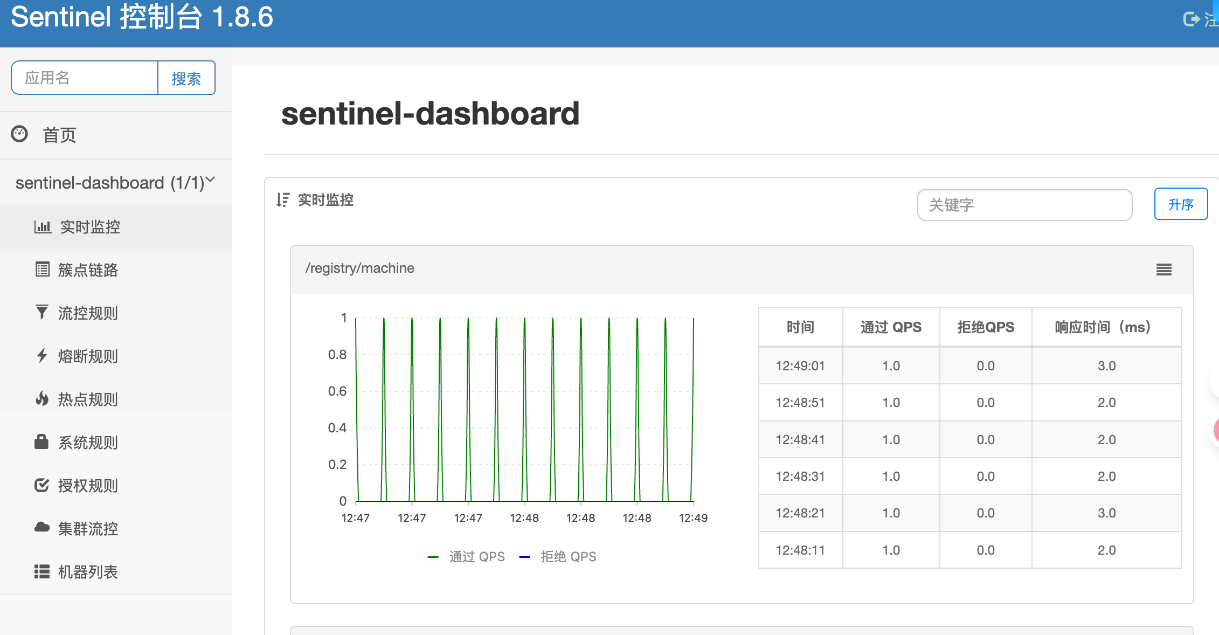Click the 时间 column header
1219x635 pixels.
point(800,327)
